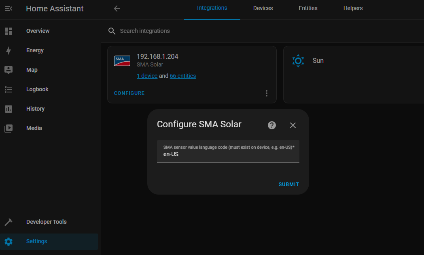Open the Developer Tools hammer icon
This screenshot has width=424, height=255.
[8, 222]
